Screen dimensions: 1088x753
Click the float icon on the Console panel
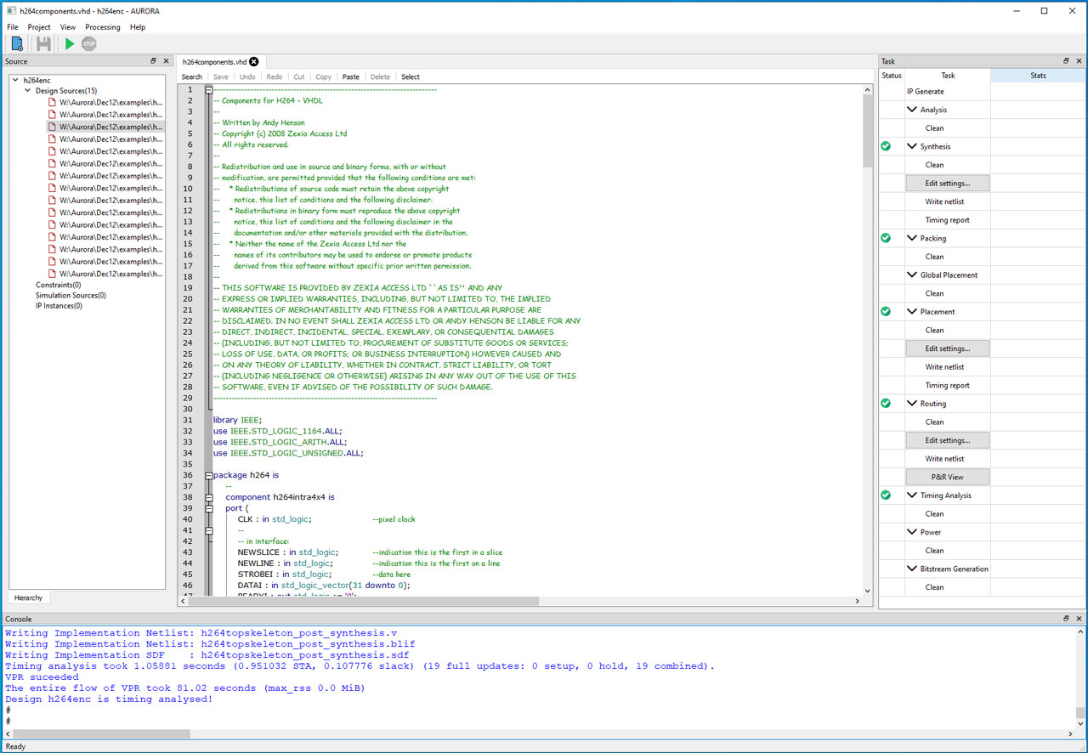1066,619
